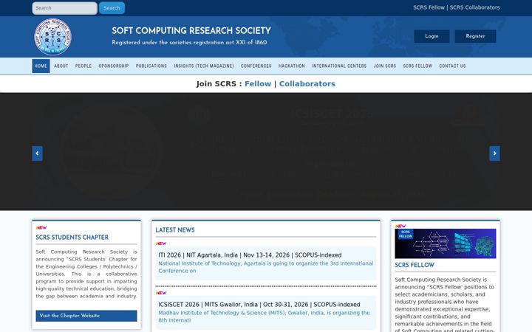
Task: Click Visit the Chapter Website button
Action: coord(86,316)
